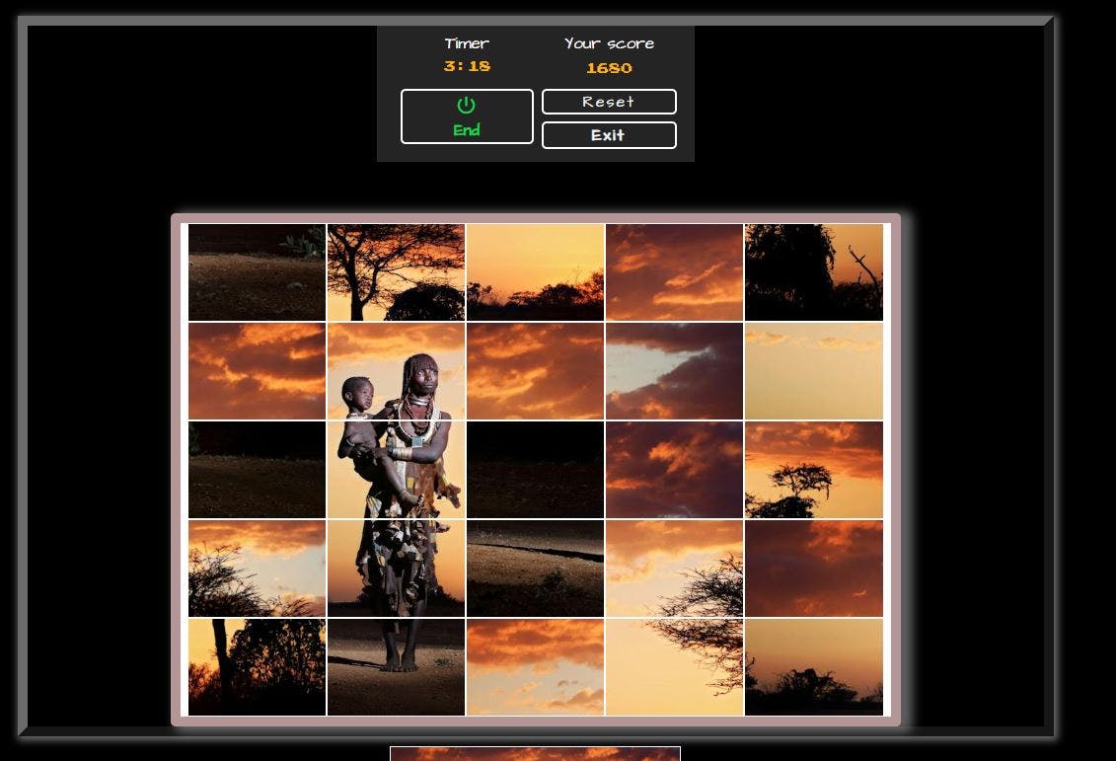
Task: Click the Exit button
Action: (x=609, y=135)
